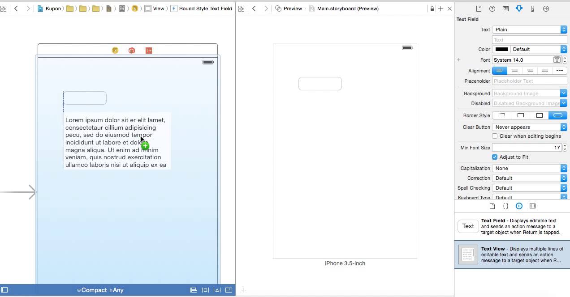Enable Clear when editing begins
Viewport: 570px width, 297px height.
click(495, 136)
